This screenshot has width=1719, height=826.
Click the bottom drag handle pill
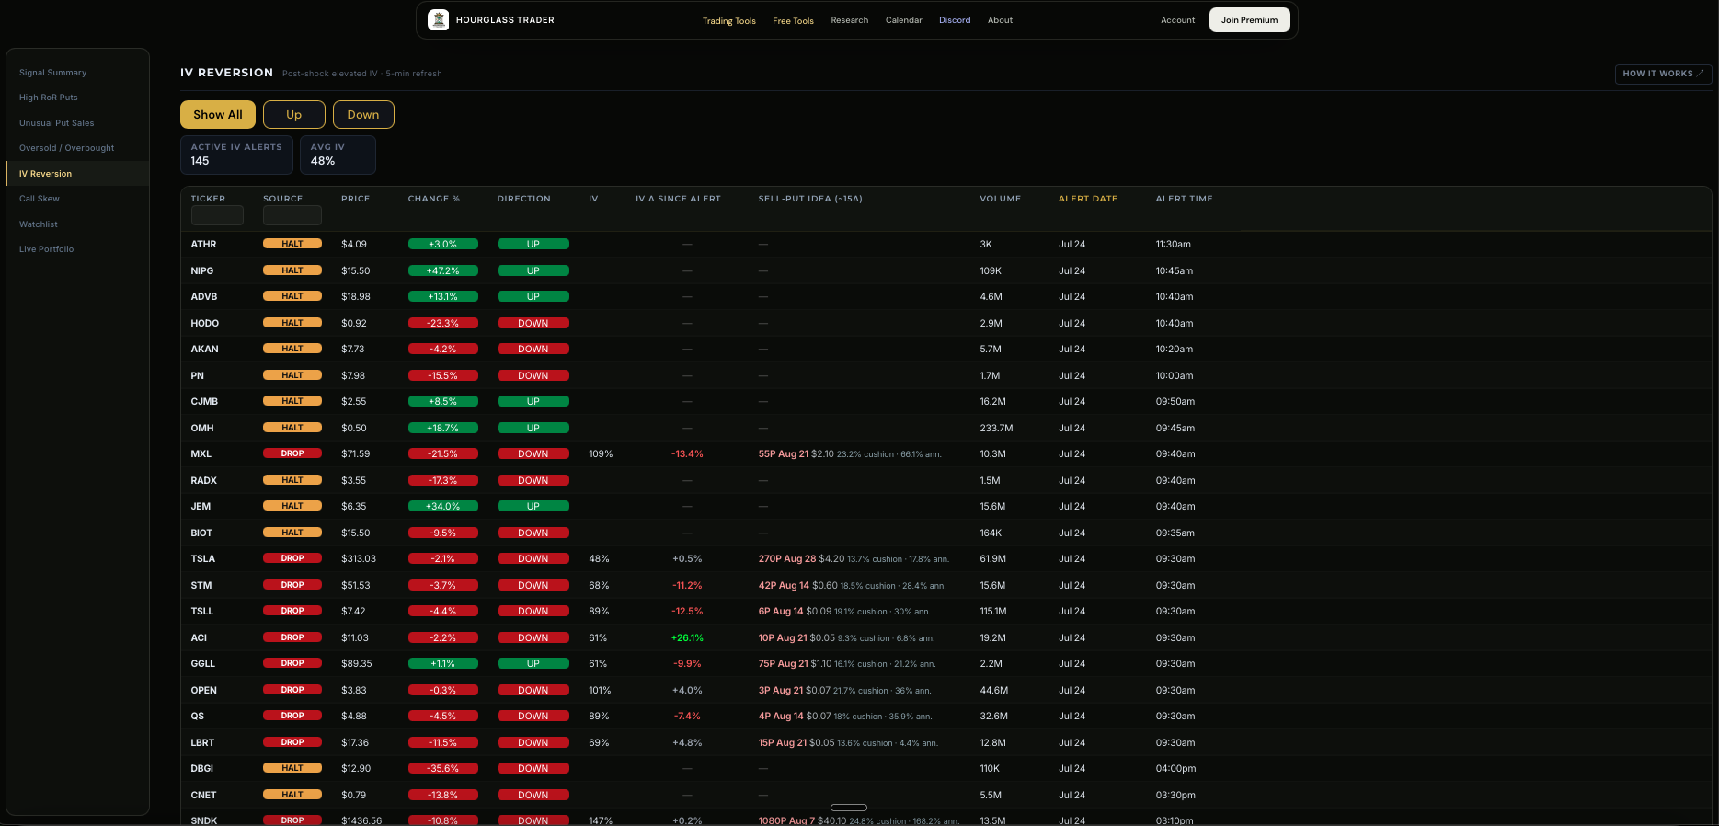[x=848, y=808]
